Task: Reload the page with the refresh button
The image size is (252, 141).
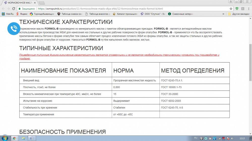Action: click(x=14, y=9)
